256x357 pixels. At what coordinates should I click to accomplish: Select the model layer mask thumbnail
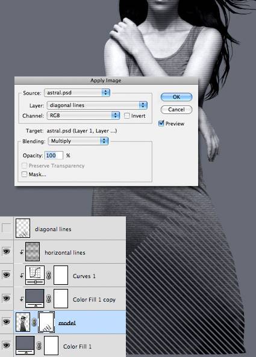click(x=46, y=322)
